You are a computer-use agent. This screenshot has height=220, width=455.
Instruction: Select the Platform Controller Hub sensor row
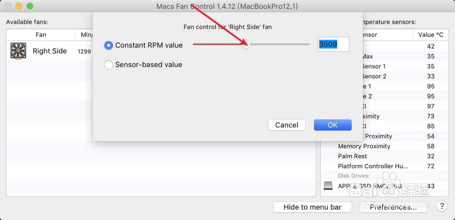pos(384,166)
